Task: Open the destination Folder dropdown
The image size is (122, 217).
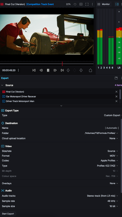Action: pos(101,133)
